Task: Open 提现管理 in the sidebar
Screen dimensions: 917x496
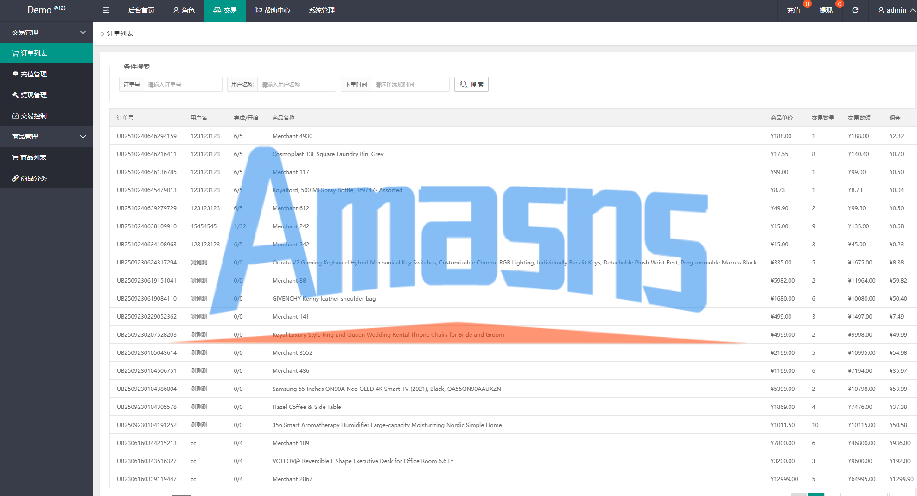Action: [33, 95]
